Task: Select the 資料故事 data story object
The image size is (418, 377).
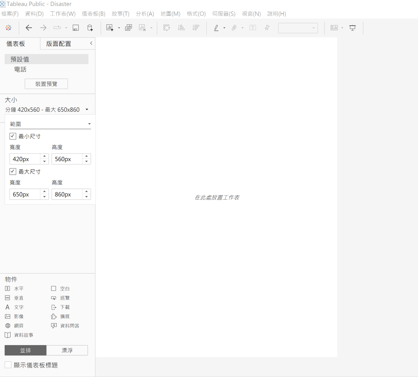Action: click(x=19, y=335)
